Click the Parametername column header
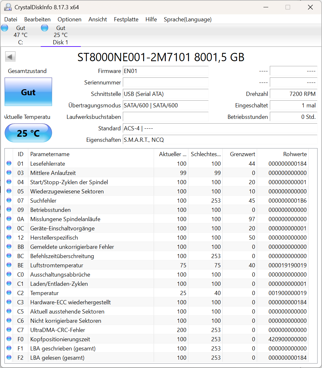 91,154
